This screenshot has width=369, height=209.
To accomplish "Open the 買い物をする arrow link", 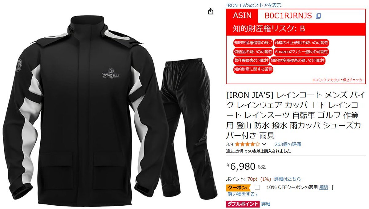I will [x=242, y=194].
